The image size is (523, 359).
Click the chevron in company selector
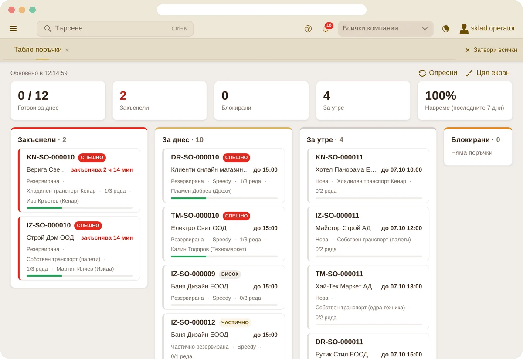click(425, 29)
